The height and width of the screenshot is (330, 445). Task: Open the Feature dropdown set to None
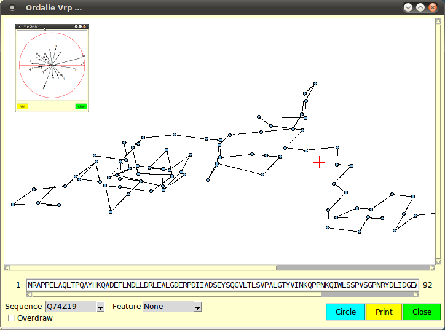(x=172, y=307)
